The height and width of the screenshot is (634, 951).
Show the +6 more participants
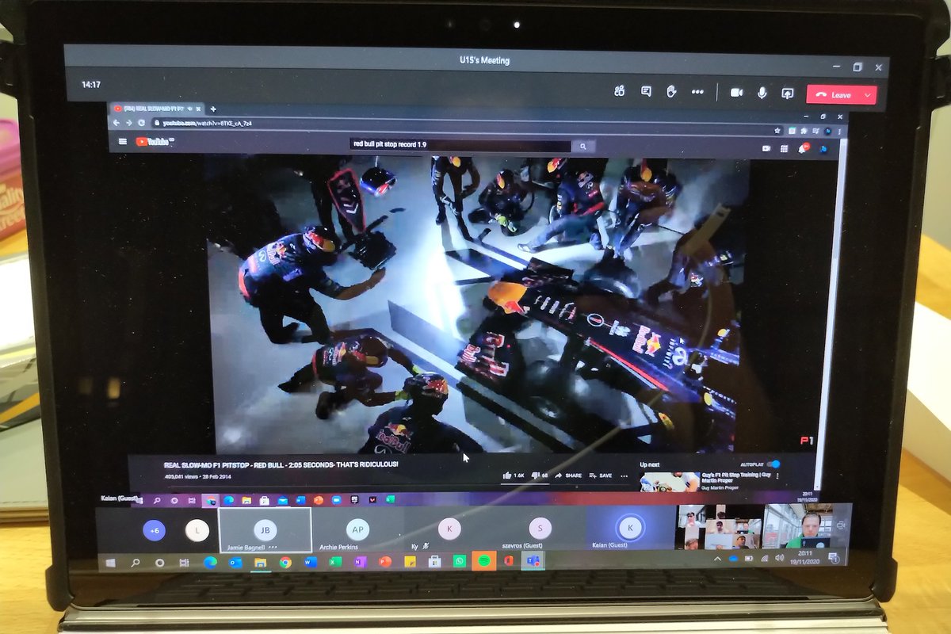[x=154, y=530]
